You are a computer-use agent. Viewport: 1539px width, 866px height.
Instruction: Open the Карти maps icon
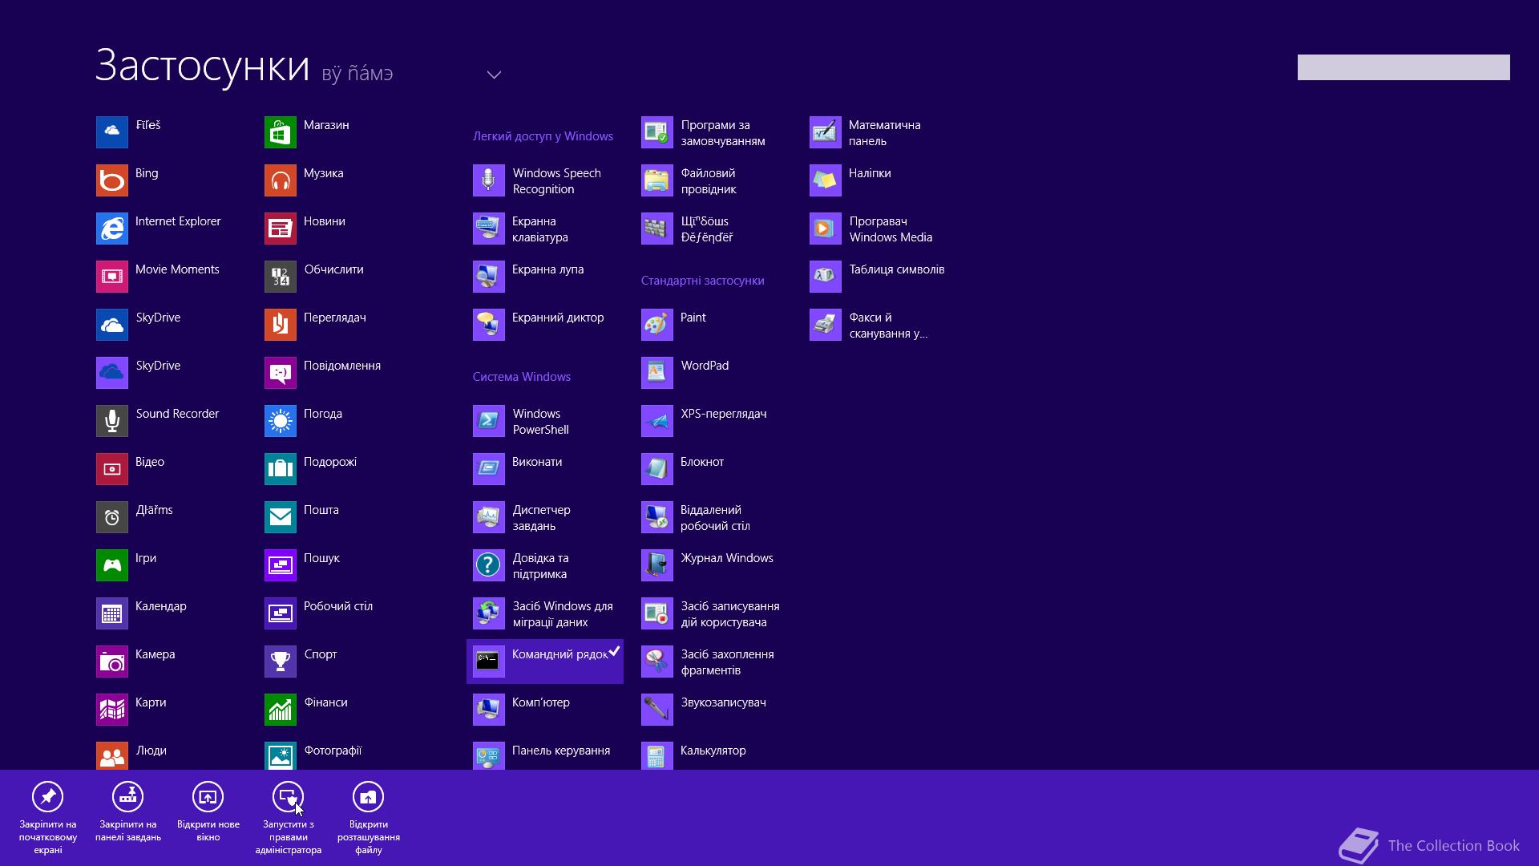click(112, 710)
